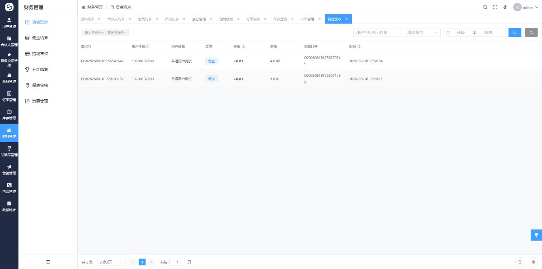
Task: Open 合伙人管理 in the dark sidebar
Action: click(9, 42)
